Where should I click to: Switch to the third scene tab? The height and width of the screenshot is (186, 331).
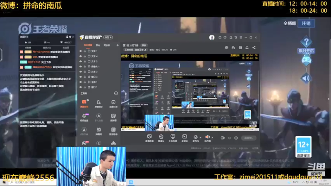(107, 45)
